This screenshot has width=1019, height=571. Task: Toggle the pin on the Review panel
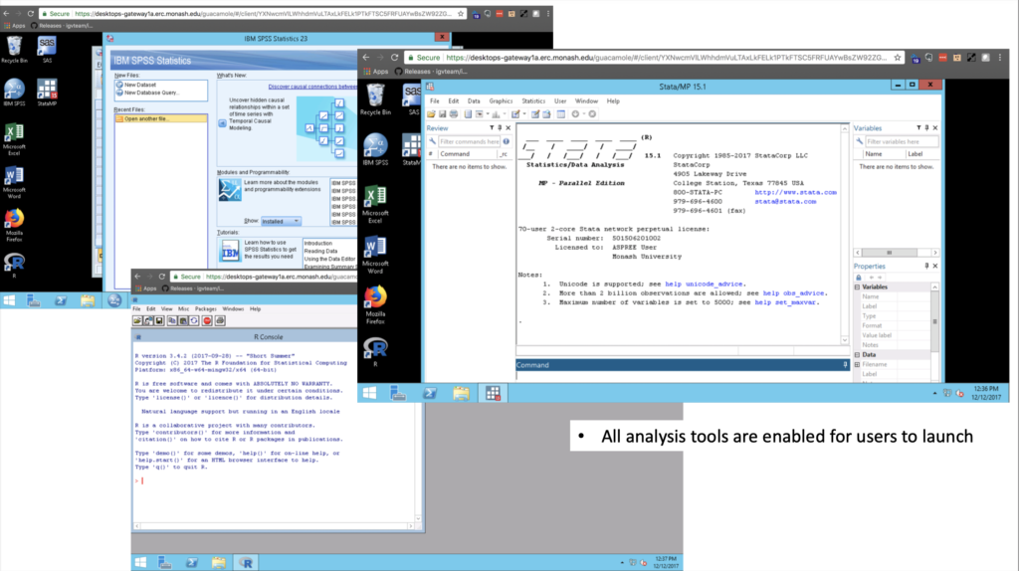pos(498,128)
